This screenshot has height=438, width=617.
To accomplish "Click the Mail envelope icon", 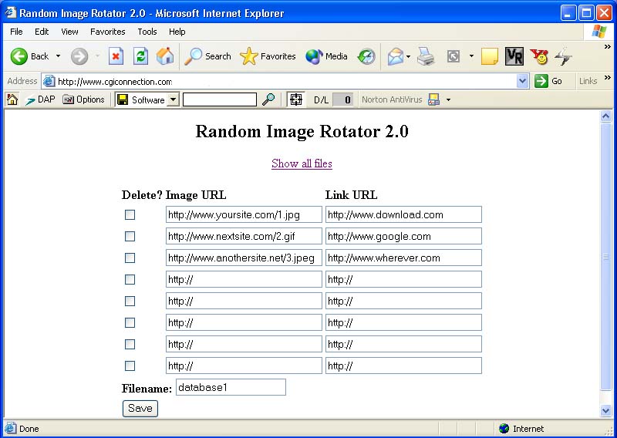I will 396,56.
